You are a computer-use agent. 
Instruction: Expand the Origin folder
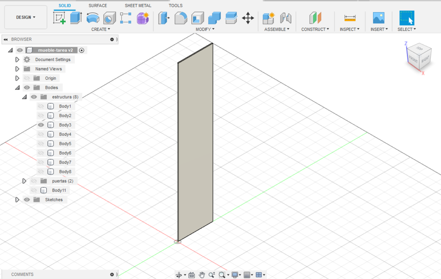coord(17,78)
